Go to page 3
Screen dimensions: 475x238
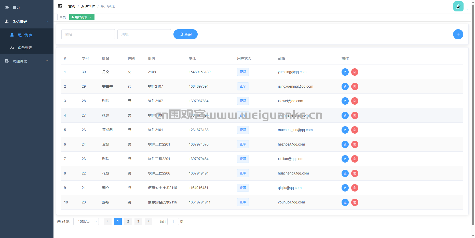(x=138, y=221)
